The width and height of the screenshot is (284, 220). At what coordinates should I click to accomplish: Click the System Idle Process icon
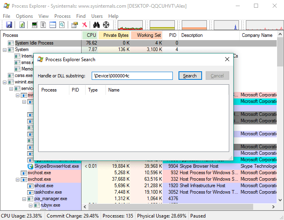(x=11, y=43)
